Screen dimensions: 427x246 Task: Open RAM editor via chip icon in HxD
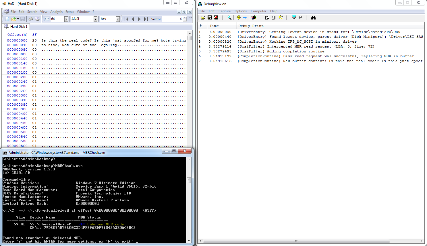click(31, 19)
